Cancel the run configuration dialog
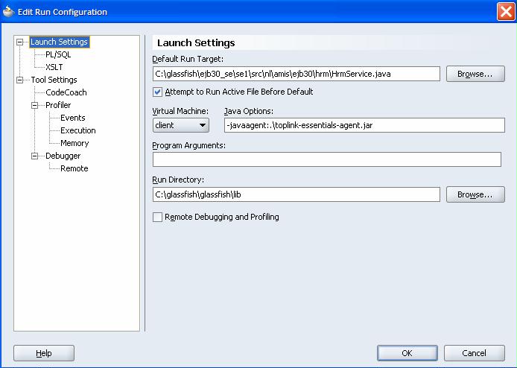The width and height of the screenshot is (517, 368). tap(474, 353)
